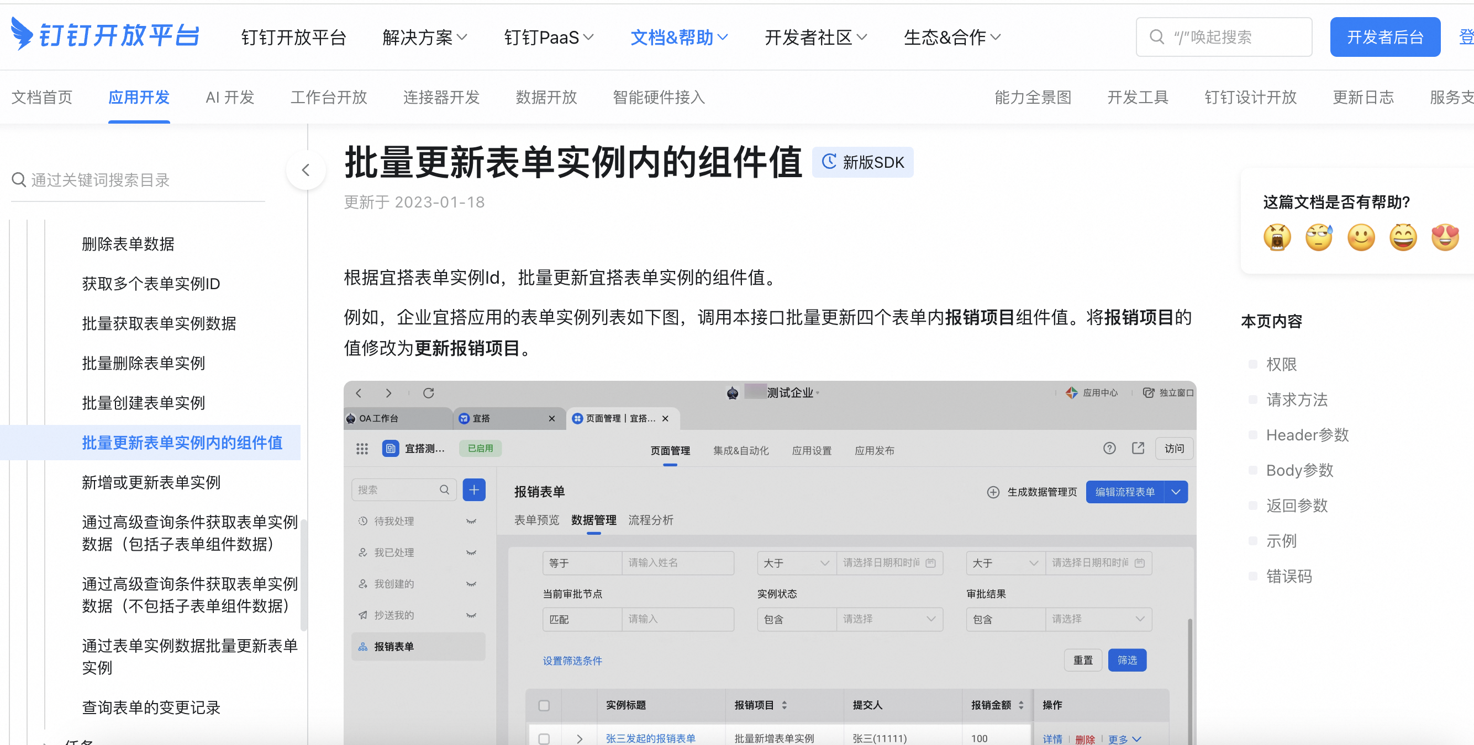
Task: Toggle the checkbox for 张三发起的报销表单 row
Action: [544, 739]
